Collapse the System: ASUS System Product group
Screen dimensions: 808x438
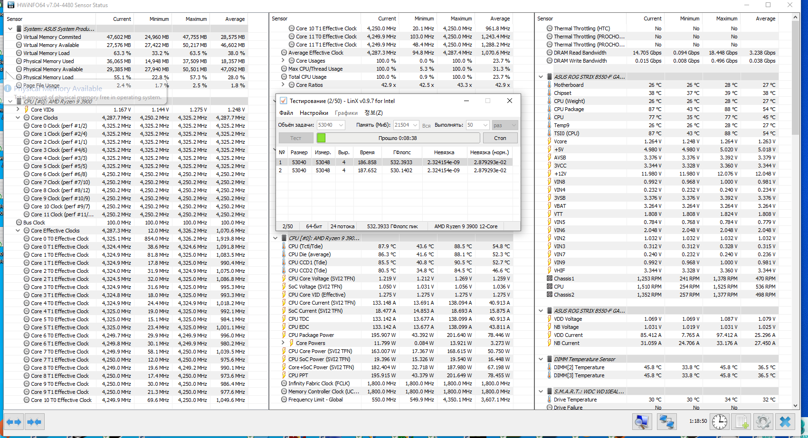pos(10,29)
